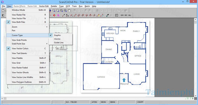The height and width of the screenshot is (105, 198).
Task: Open the Vector Edit menu
Action: [44, 6]
